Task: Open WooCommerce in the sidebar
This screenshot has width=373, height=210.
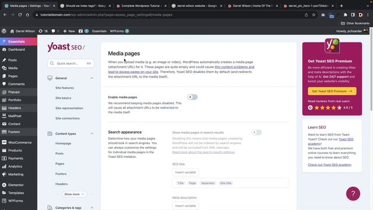Action: tap(20, 142)
